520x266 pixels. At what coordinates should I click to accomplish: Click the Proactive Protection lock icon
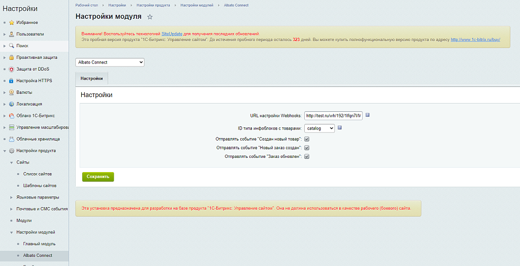coord(11,57)
